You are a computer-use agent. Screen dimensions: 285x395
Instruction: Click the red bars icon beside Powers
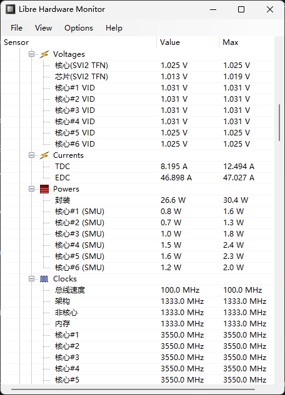click(44, 189)
